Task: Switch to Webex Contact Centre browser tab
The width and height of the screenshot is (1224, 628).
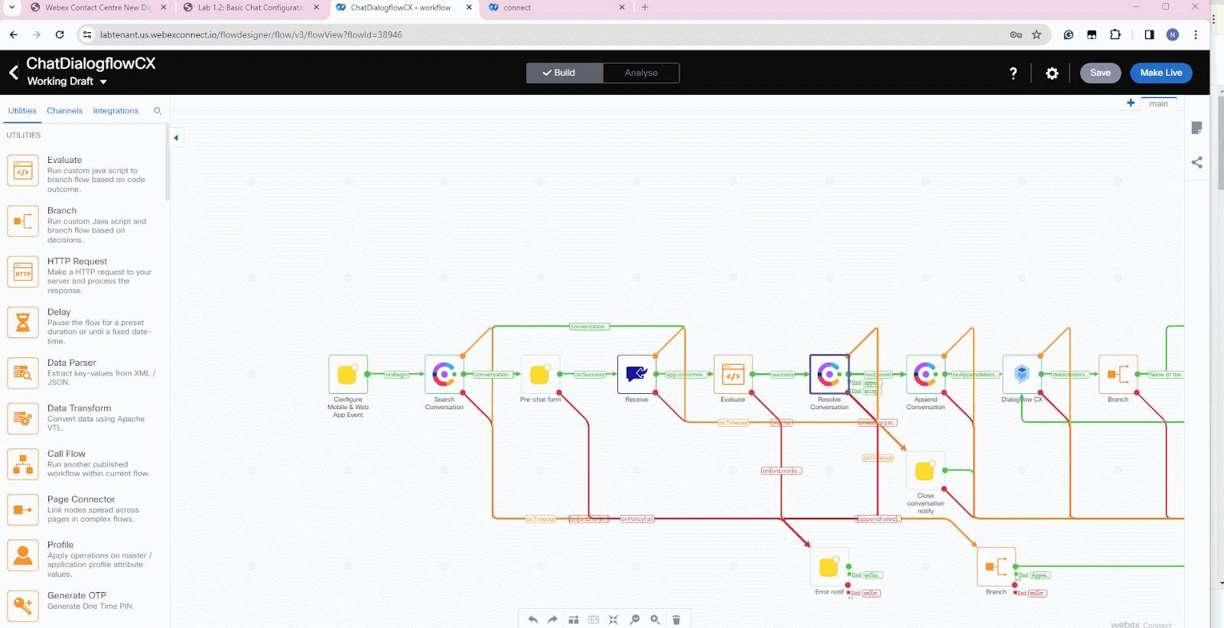Action: [x=98, y=8]
